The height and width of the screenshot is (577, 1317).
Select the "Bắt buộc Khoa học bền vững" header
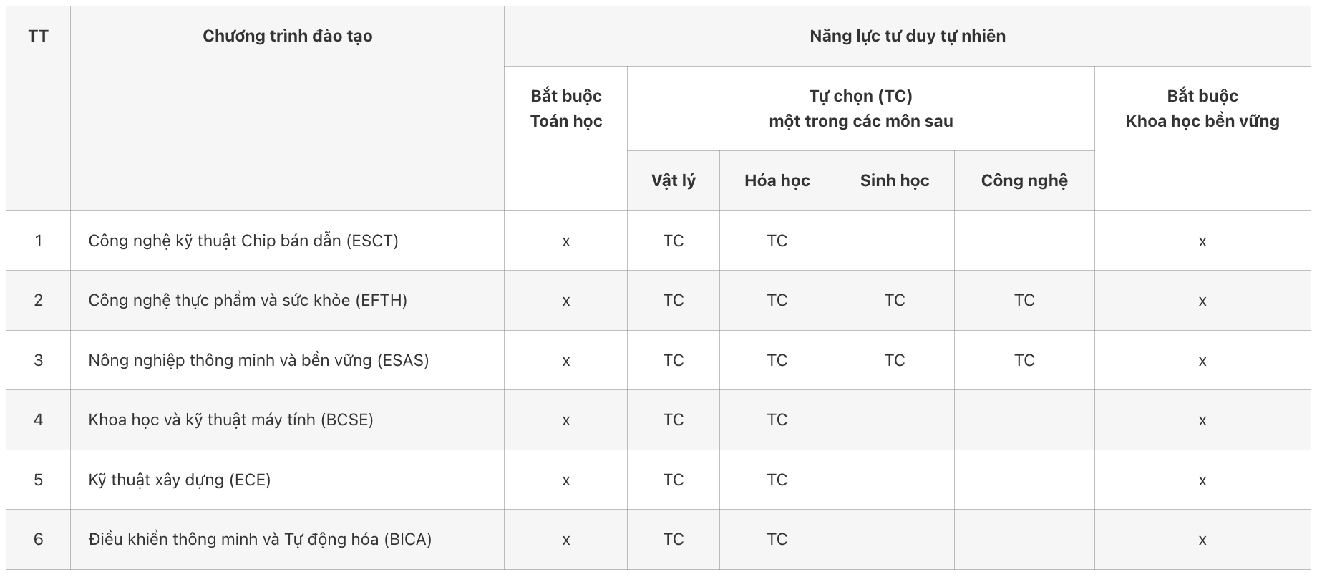(1202, 109)
